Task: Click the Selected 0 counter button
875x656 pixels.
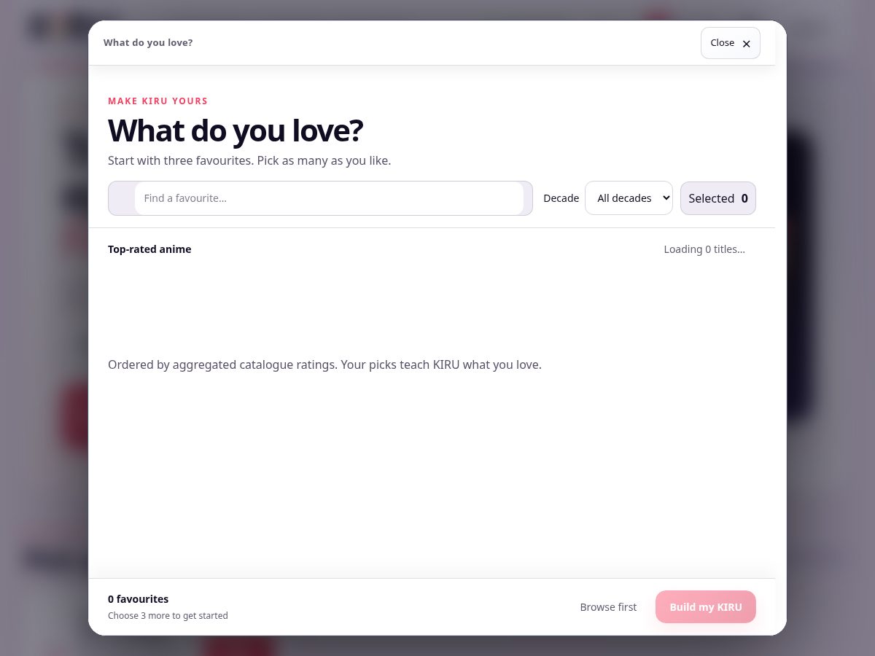Action: [x=718, y=198]
